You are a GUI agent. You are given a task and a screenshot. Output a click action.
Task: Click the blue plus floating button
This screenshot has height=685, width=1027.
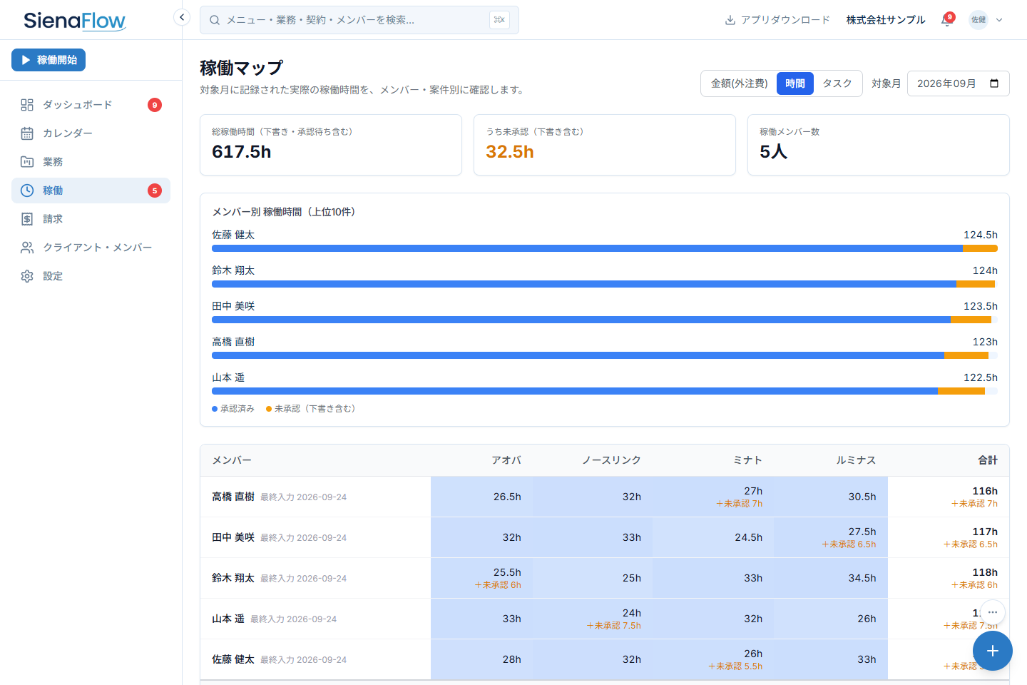[x=992, y=651]
